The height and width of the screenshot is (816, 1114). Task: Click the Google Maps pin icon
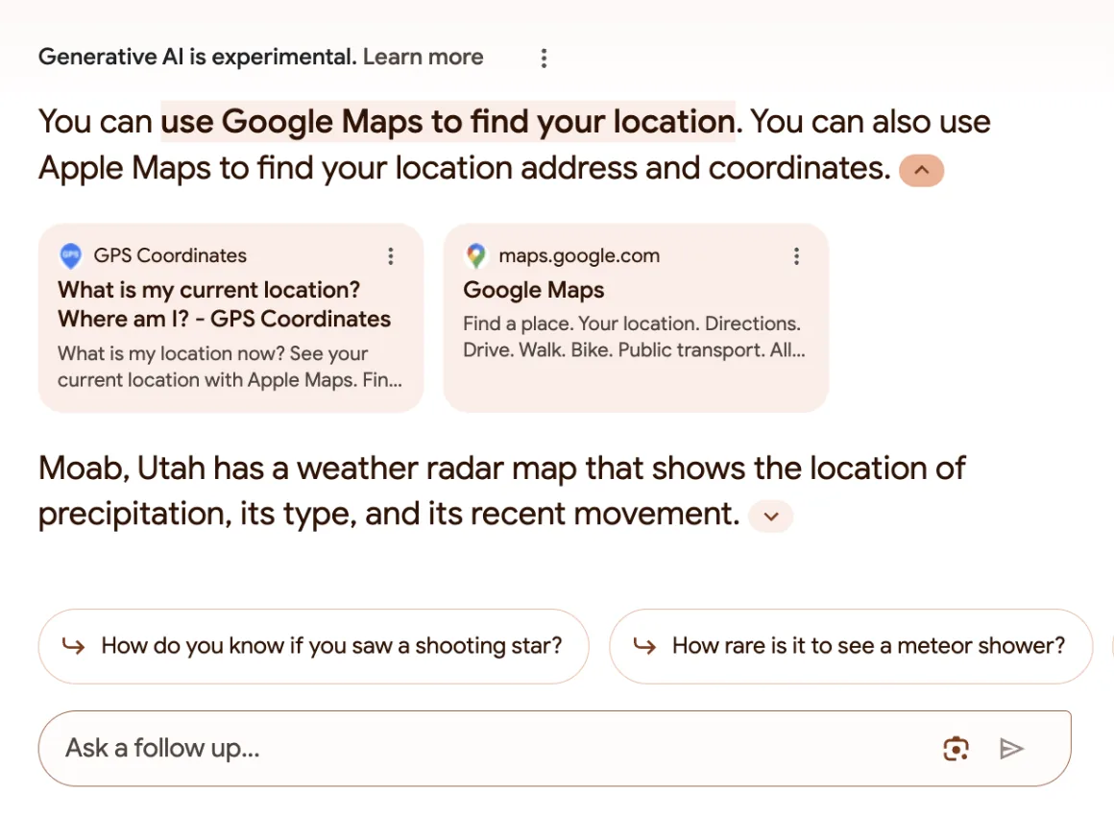tap(476, 255)
